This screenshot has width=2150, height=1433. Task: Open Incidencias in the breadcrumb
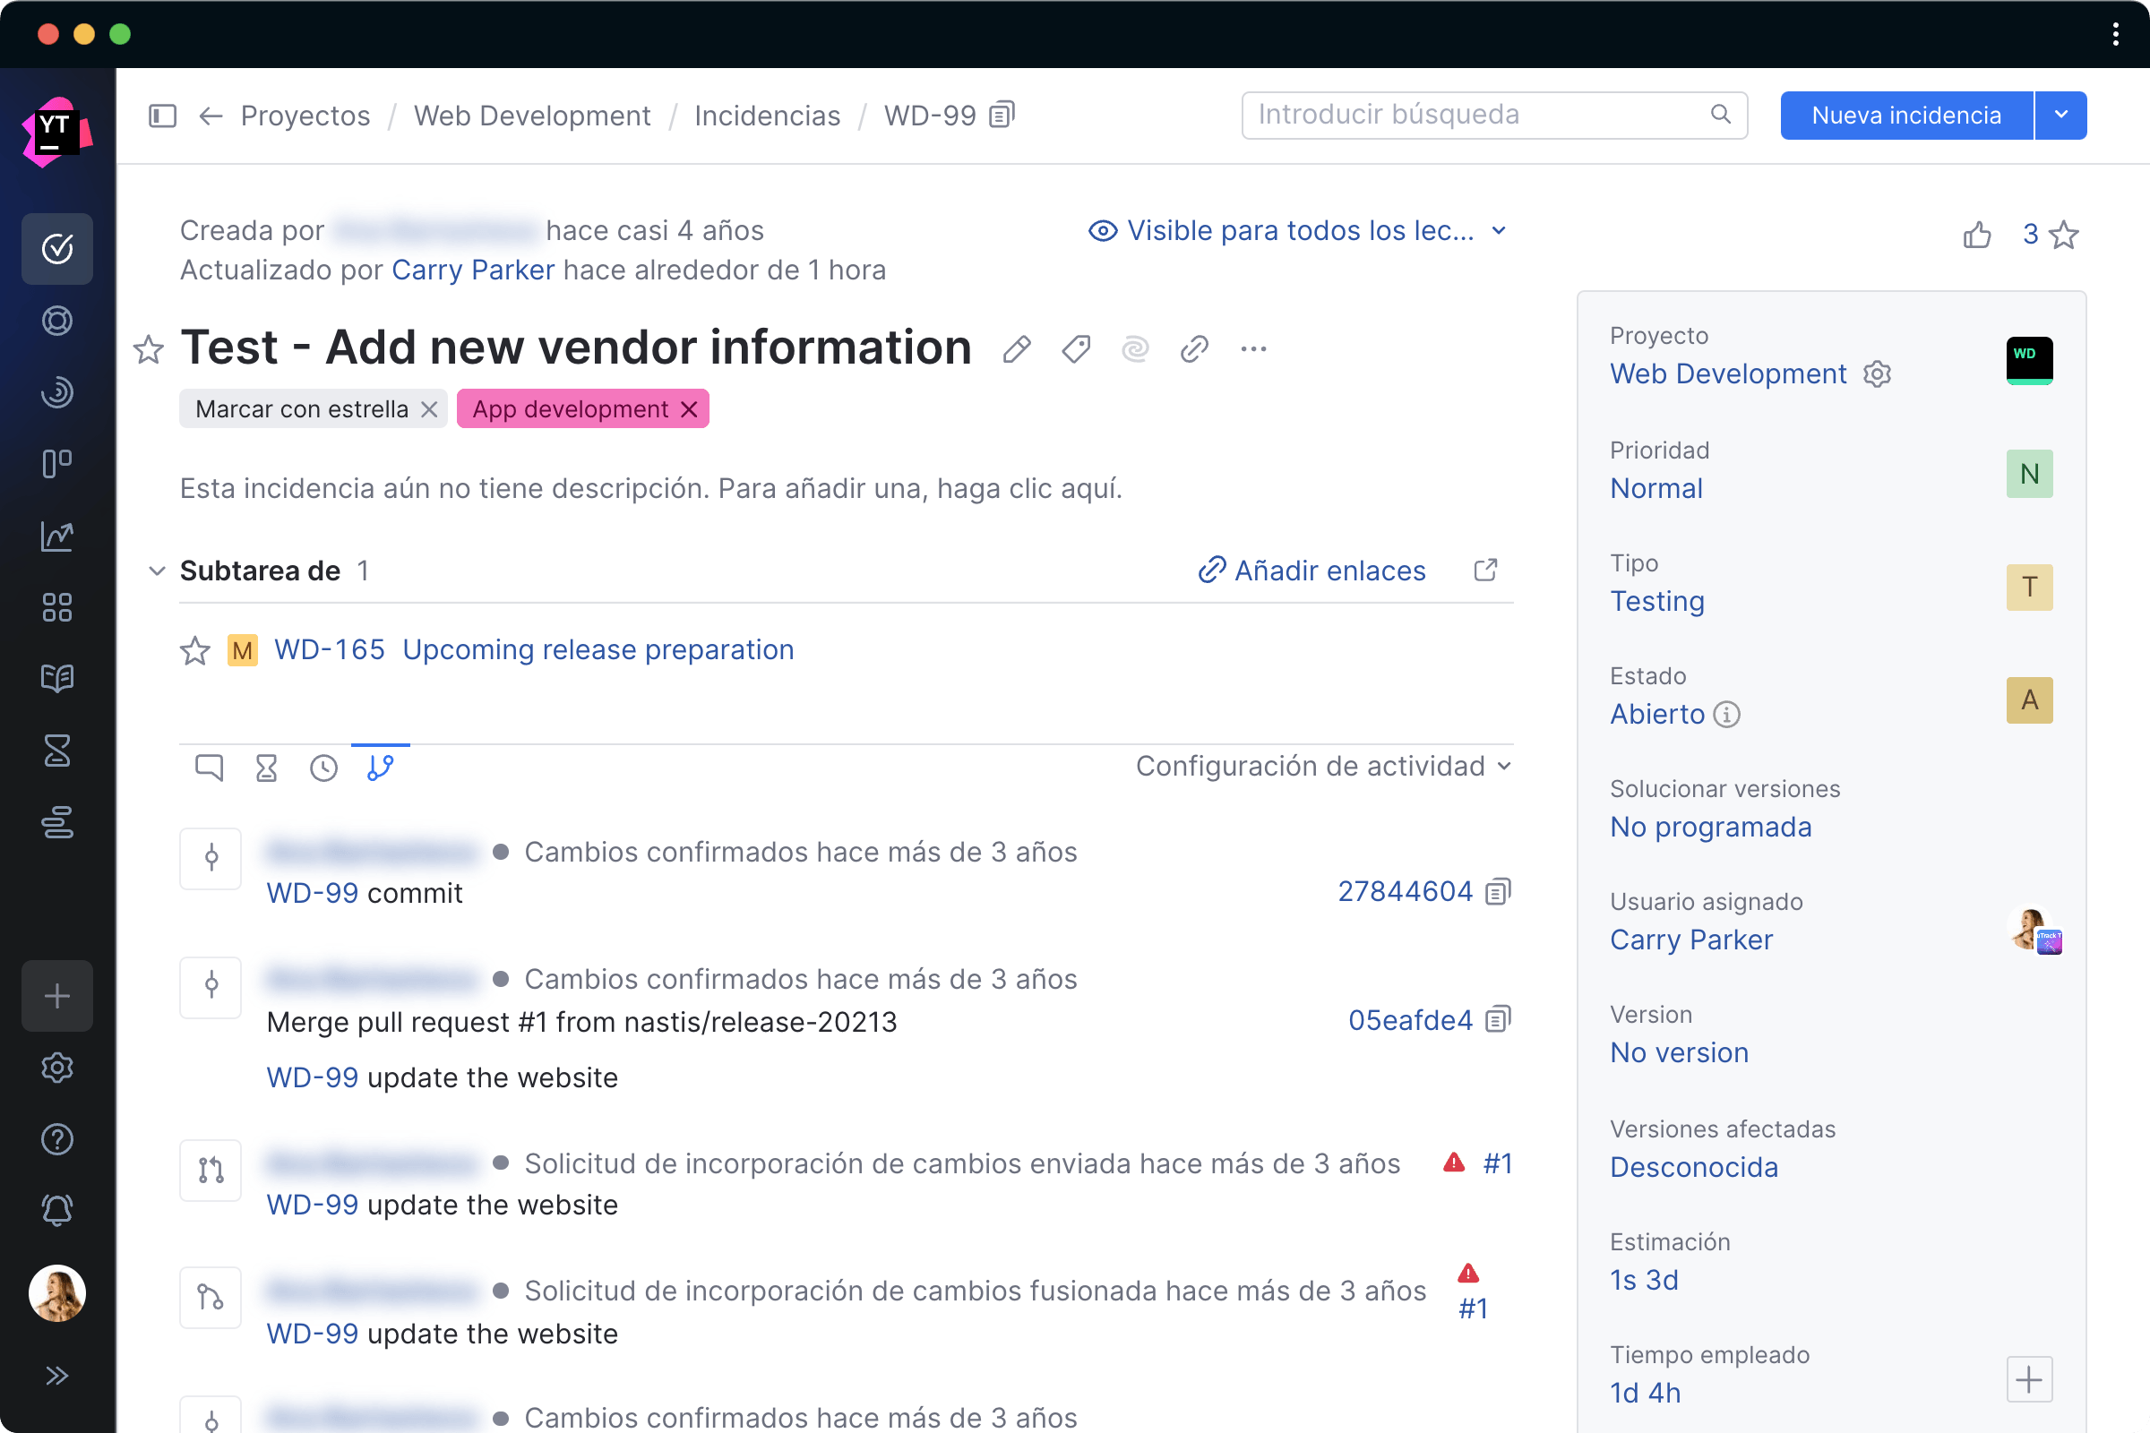(x=767, y=116)
